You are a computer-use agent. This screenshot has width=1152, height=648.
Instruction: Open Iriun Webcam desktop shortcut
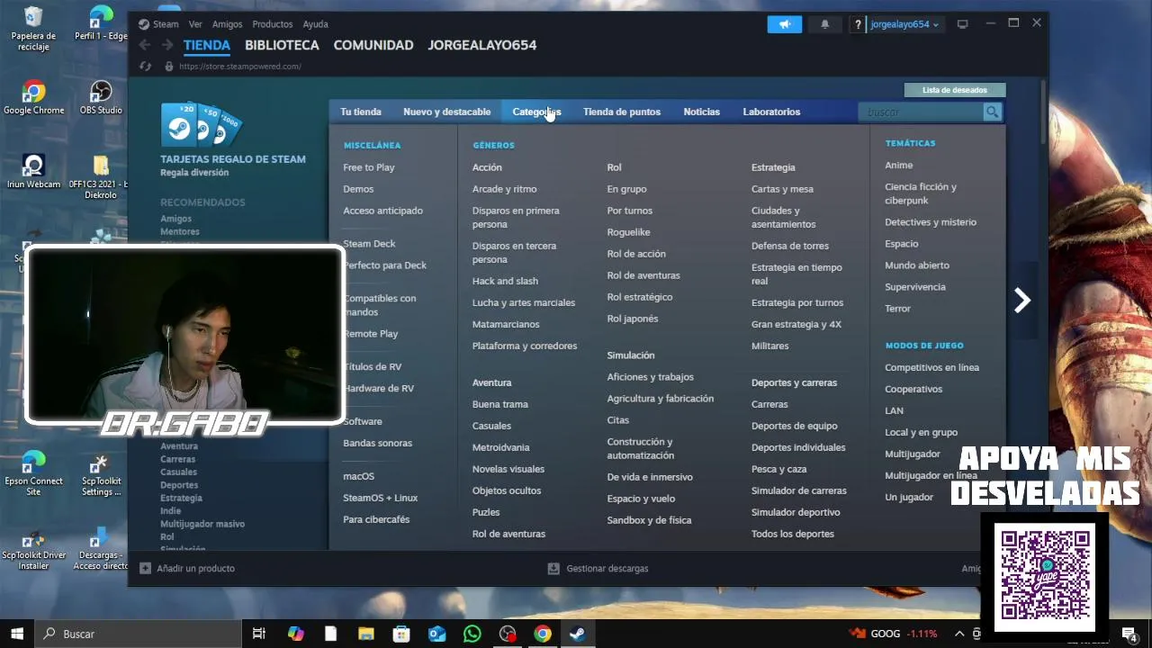[x=33, y=172]
